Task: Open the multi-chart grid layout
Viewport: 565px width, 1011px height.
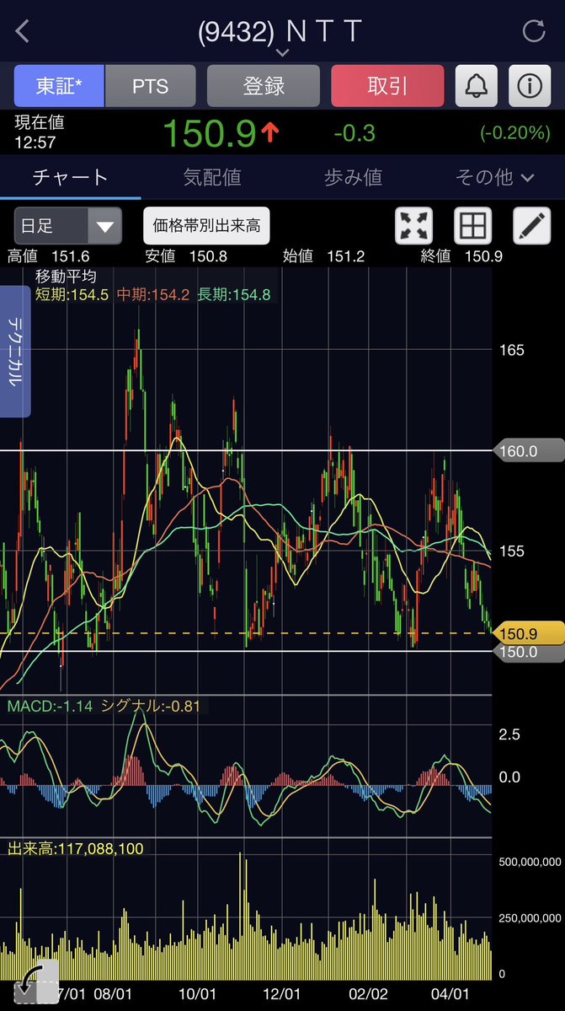Action: (473, 226)
